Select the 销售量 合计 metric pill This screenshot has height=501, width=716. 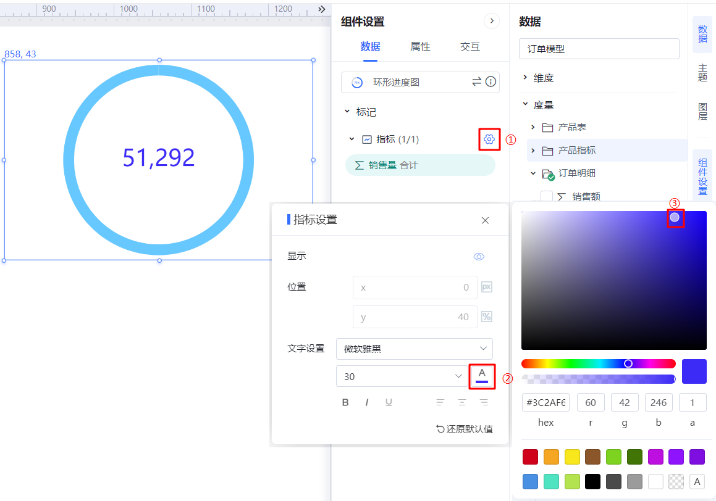(420, 165)
